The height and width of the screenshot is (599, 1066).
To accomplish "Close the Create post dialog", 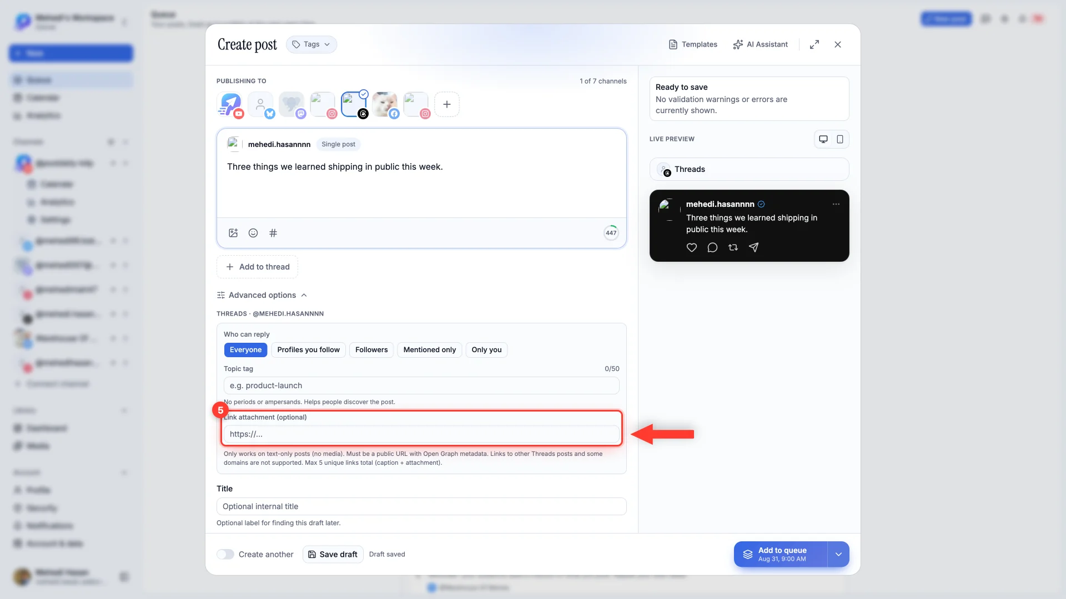I will [x=838, y=44].
